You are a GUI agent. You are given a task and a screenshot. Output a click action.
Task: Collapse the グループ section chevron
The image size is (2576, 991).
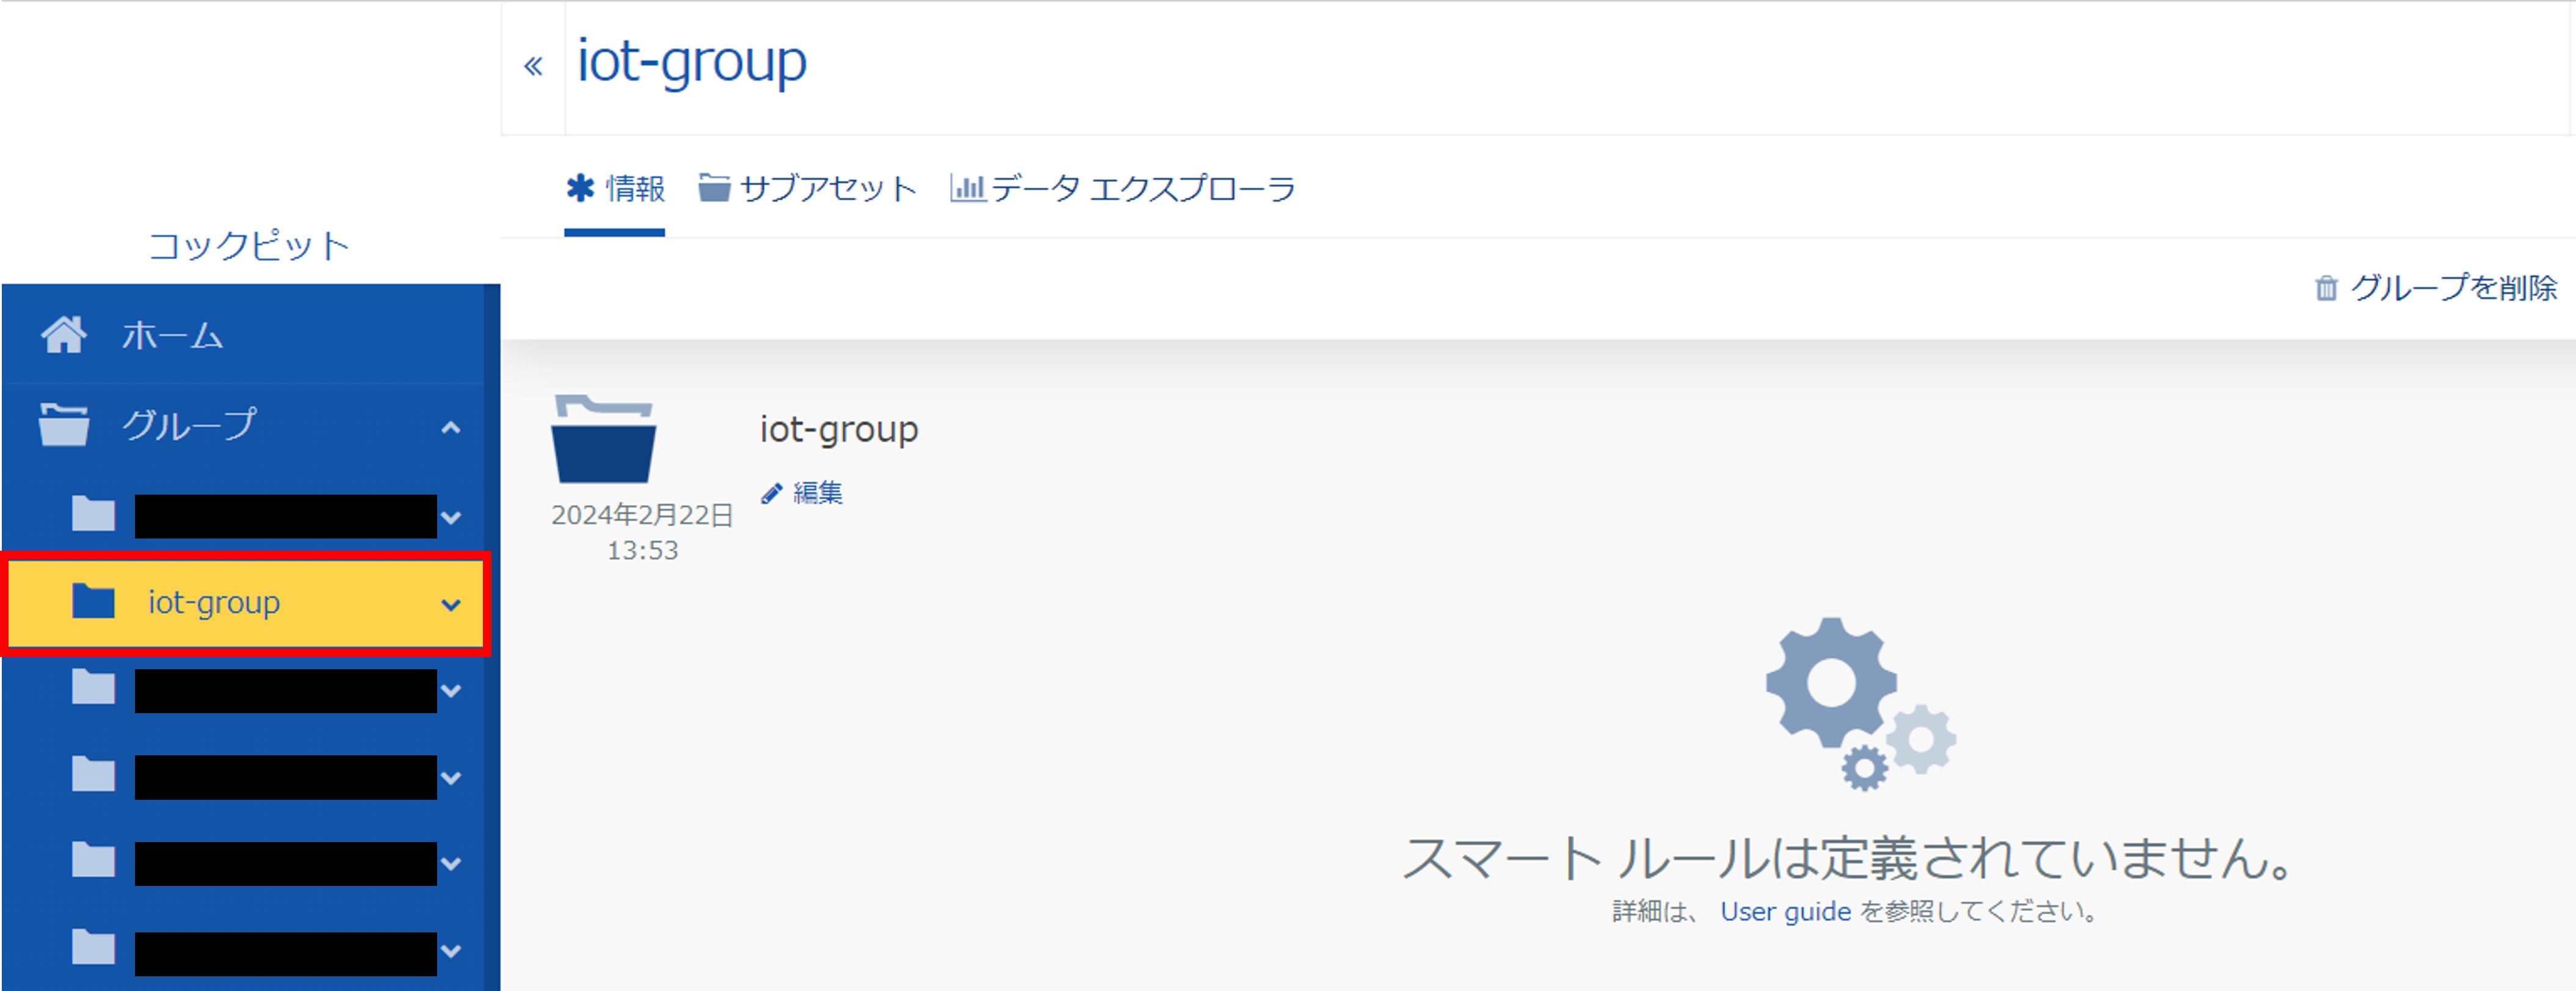click(451, 427)
